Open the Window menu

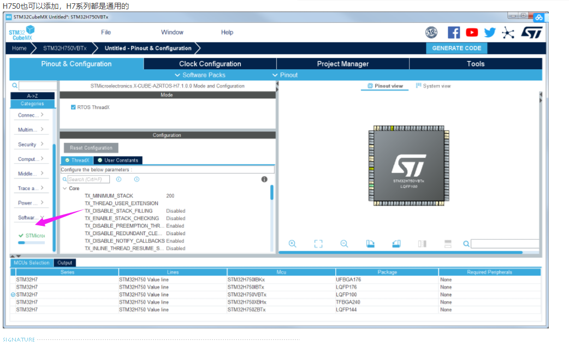pyautogui.click(x=172, y=32)
